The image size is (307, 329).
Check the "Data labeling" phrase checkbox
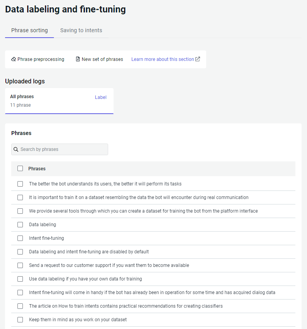(x=20, y=225)
